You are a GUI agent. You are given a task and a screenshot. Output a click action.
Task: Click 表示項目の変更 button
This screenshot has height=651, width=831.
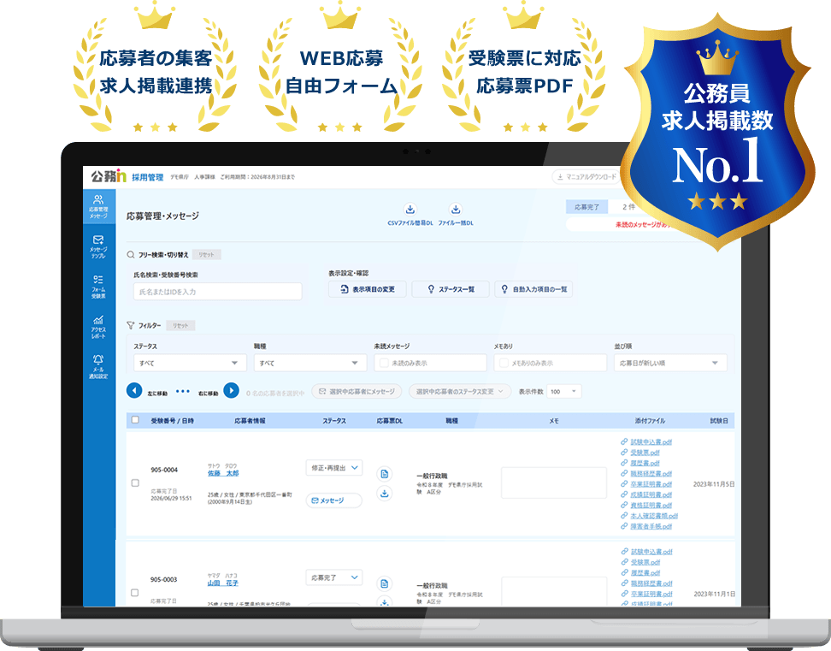pyautogui.click(x=368, y=289)
